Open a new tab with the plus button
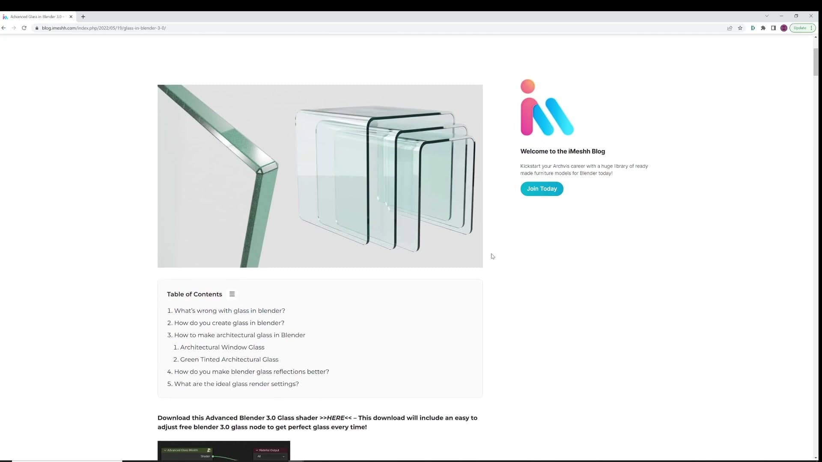822x462 pixels. coord(83,17)
